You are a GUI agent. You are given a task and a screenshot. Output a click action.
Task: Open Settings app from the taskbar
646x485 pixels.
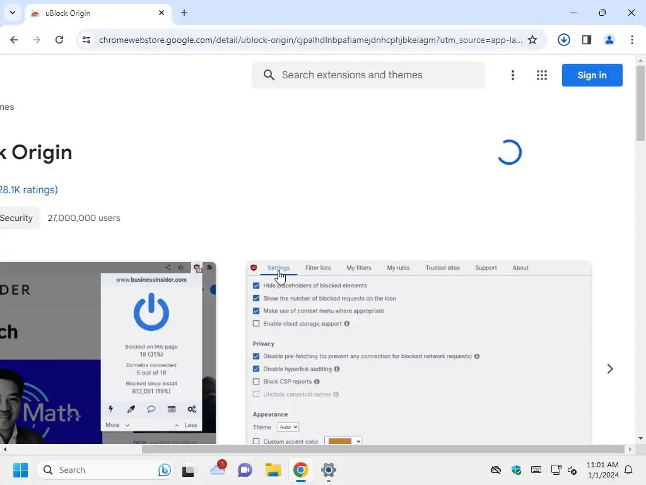(x=328, y=470)
